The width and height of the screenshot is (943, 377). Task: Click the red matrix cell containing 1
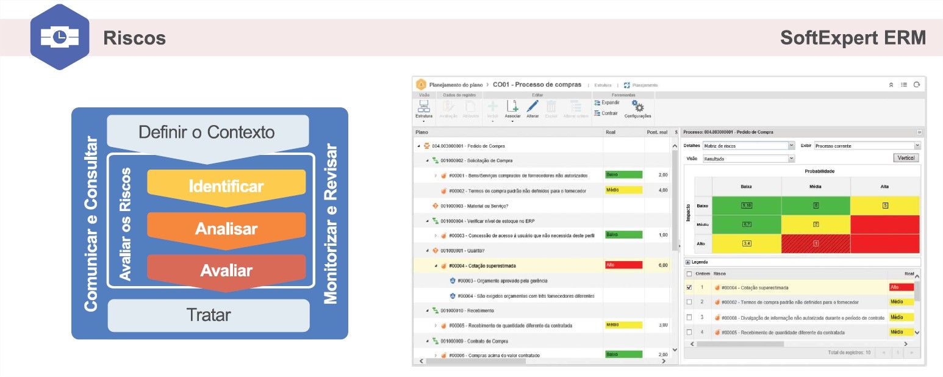(x=816, y=243)
